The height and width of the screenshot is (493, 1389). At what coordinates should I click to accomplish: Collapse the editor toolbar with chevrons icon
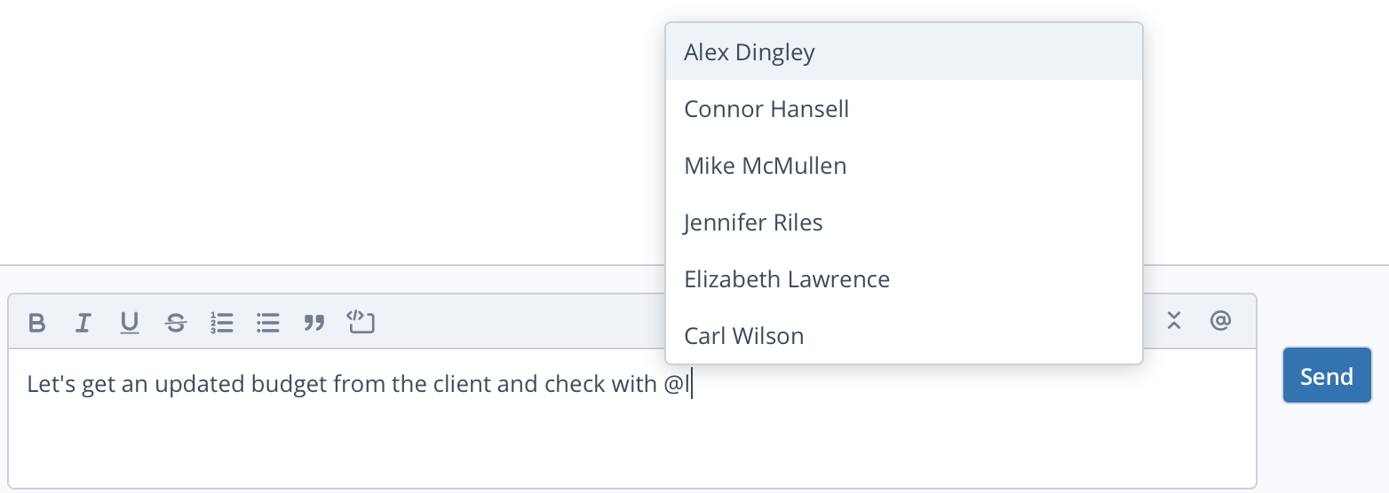click(x=1174, y=320)
